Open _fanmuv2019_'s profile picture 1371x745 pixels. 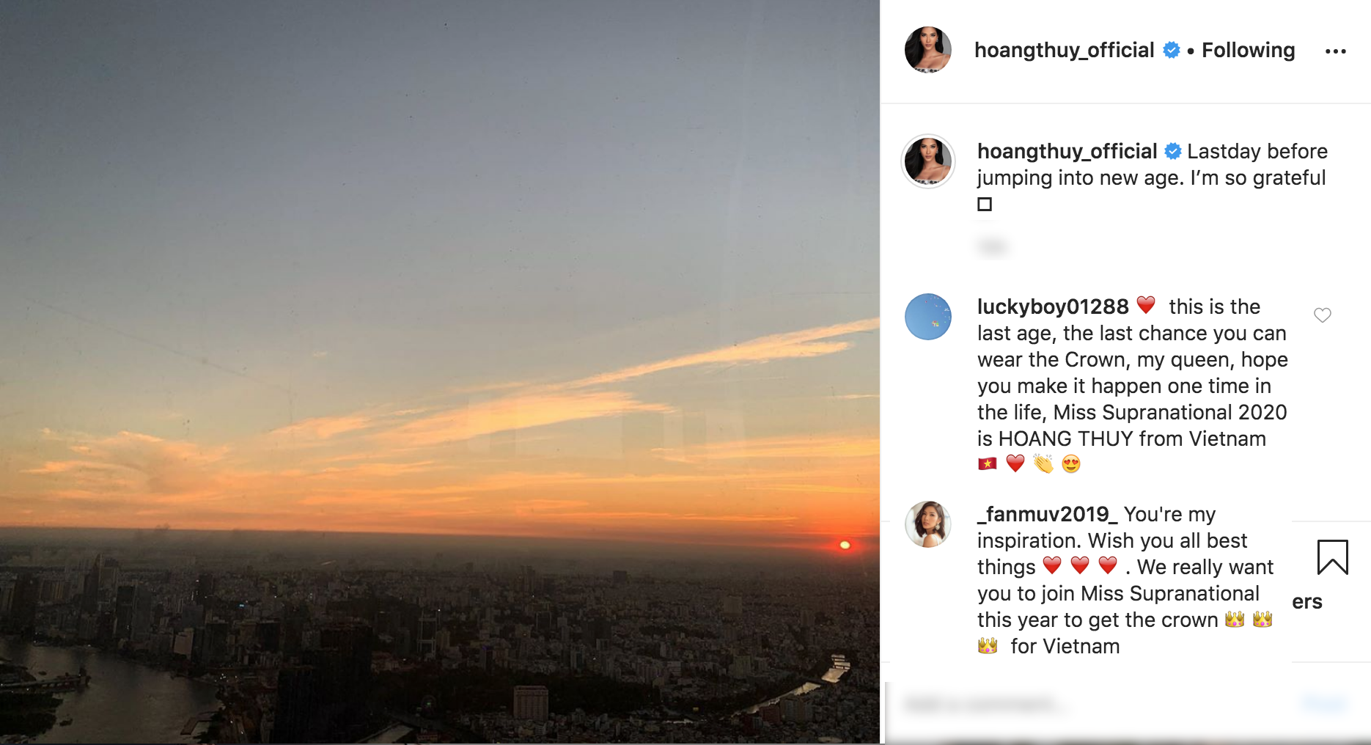click(927, 524)
